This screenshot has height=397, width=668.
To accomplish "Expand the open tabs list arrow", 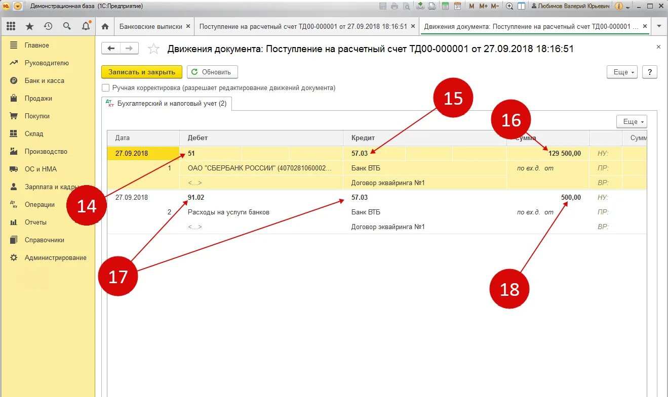I will coord(659,26).
